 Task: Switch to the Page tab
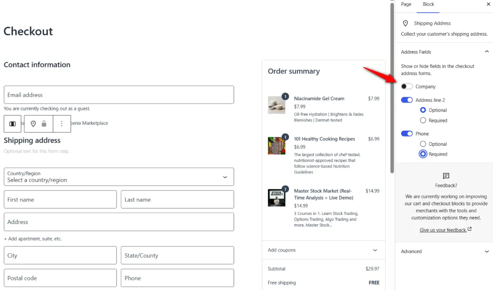pos(406,4)
